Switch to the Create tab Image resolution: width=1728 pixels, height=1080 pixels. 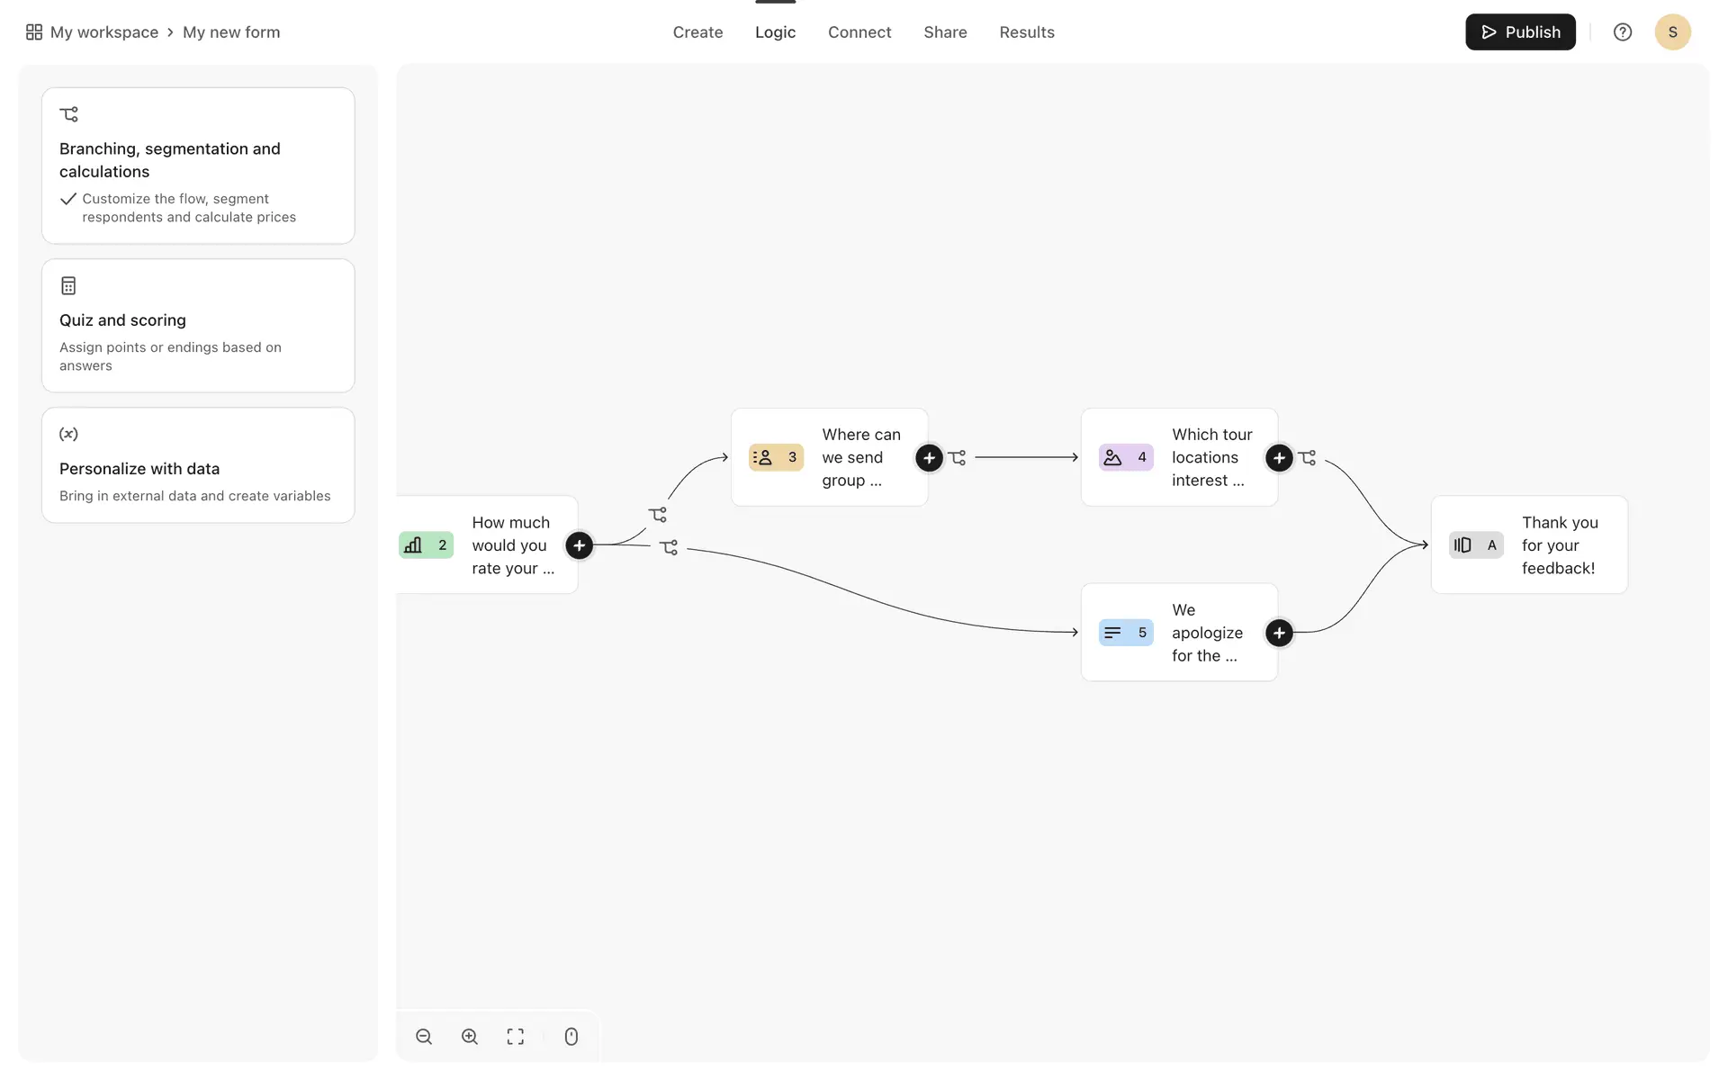click(697, 32)
